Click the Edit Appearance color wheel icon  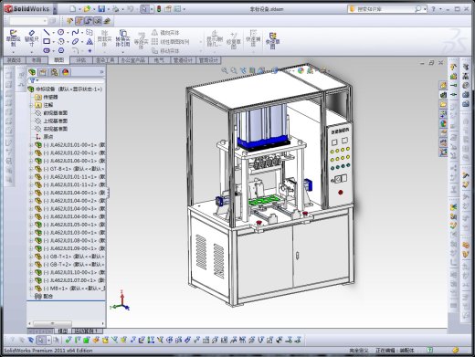pos(301,70)
